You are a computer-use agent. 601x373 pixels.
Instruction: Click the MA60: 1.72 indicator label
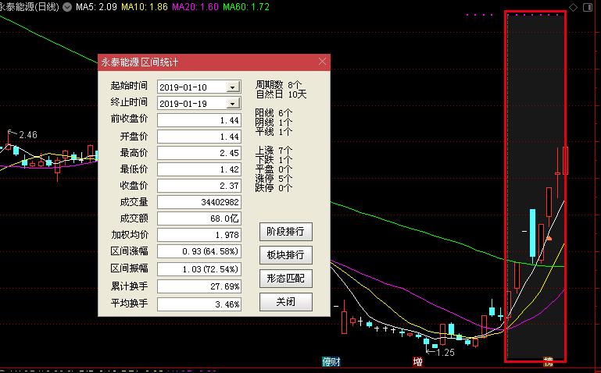pyautogui.click(x=246, y=7)
